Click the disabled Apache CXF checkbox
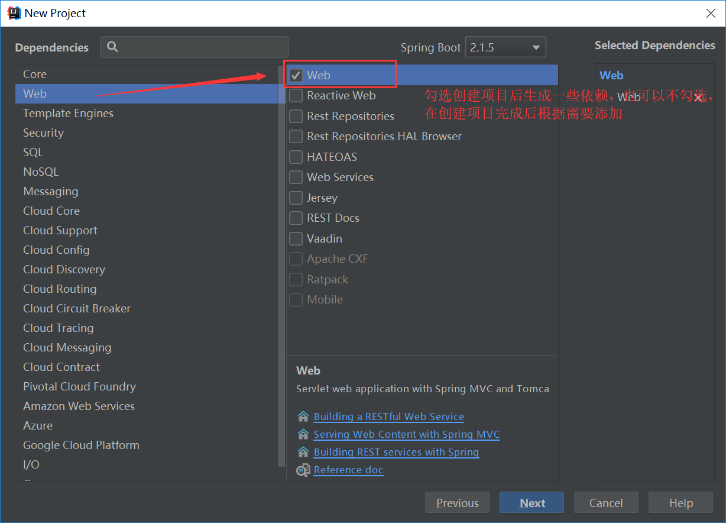The height and width of the screenshot is (523, 726). pos(296,259)
